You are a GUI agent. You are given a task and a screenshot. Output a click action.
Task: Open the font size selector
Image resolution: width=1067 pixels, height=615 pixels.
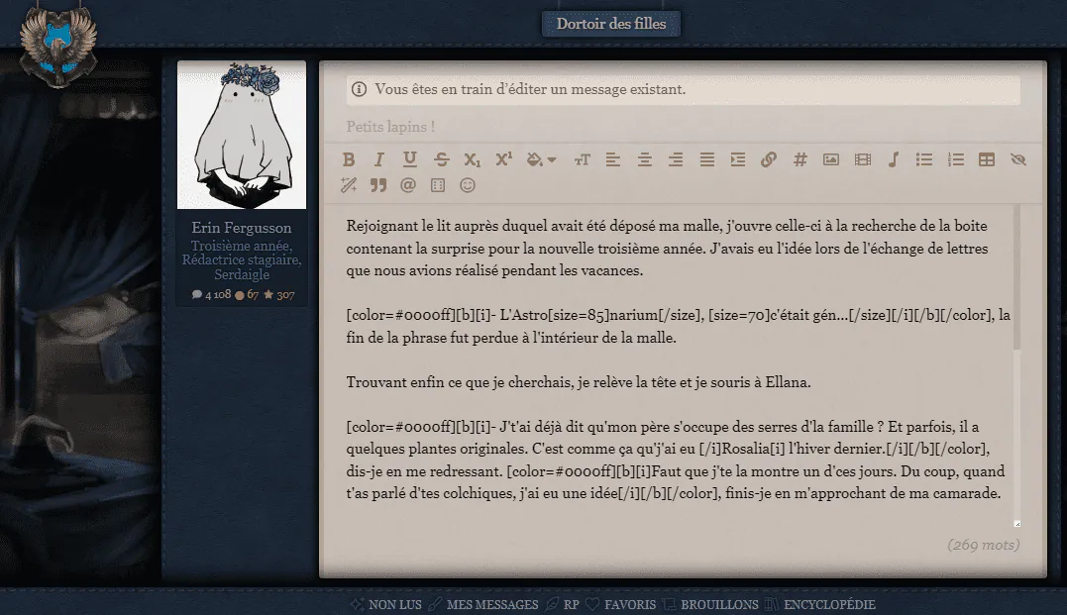582,159
